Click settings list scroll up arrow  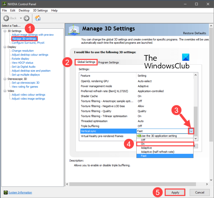[x=196, y=75]
